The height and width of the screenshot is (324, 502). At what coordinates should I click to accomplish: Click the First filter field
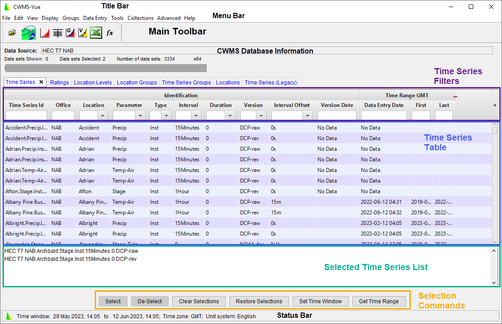(421, 115)
